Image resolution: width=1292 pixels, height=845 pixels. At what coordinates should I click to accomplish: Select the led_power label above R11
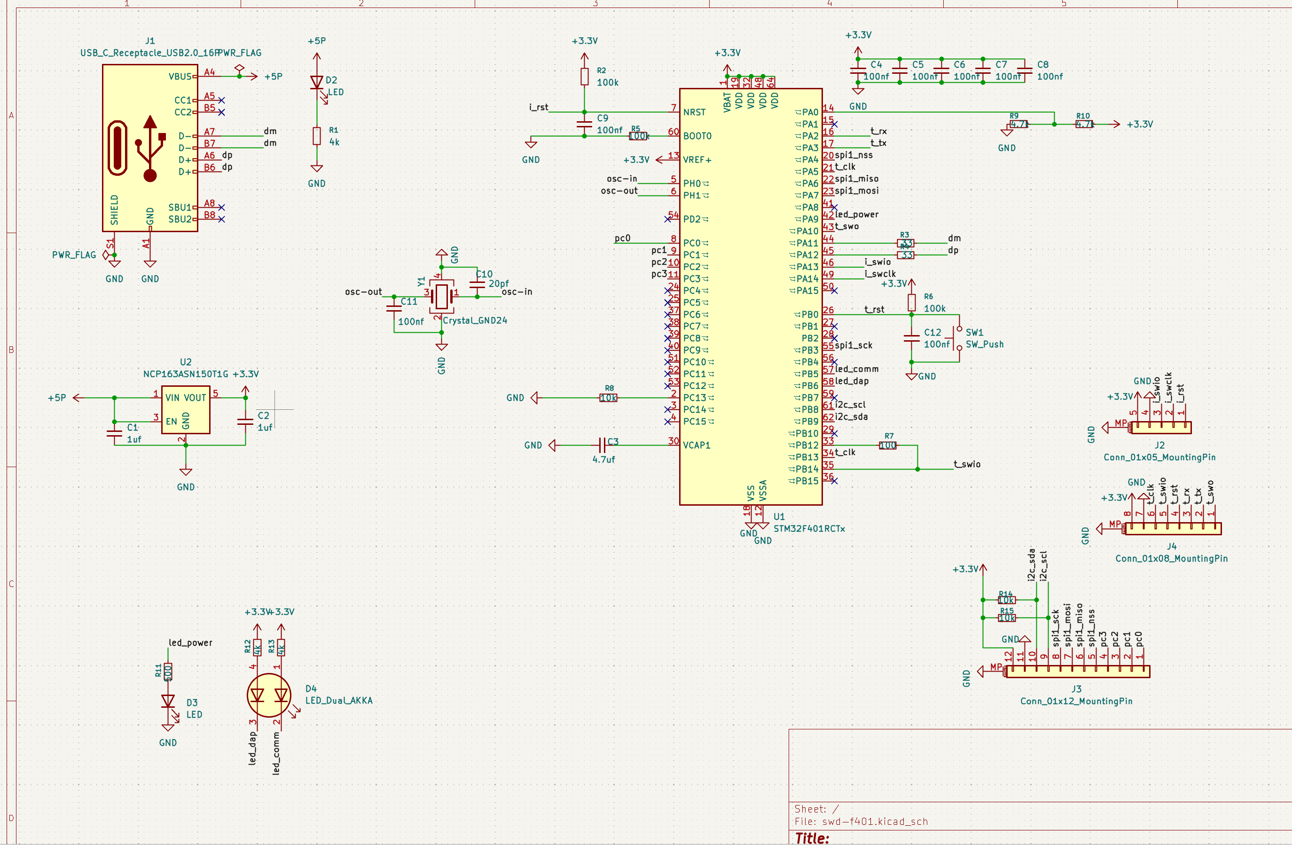pos(190,642)
